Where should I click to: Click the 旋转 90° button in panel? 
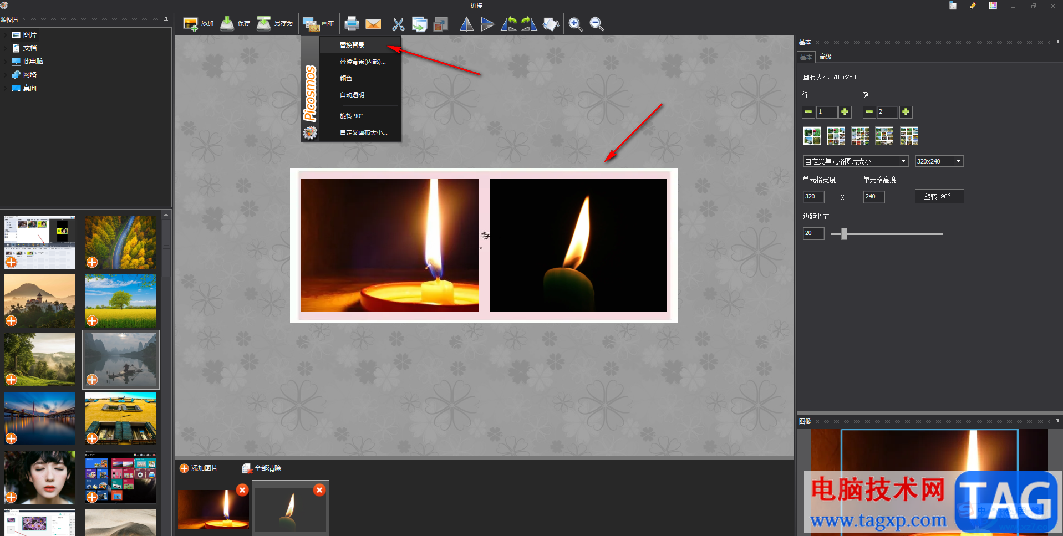coord(939,196)
